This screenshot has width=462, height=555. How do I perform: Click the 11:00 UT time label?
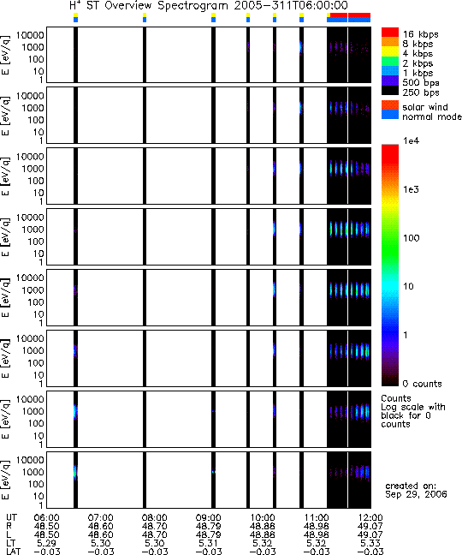[x=317, y=518]
